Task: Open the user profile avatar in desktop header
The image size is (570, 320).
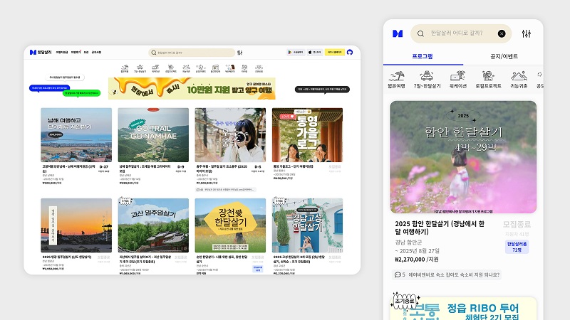Action: point(350,52)
